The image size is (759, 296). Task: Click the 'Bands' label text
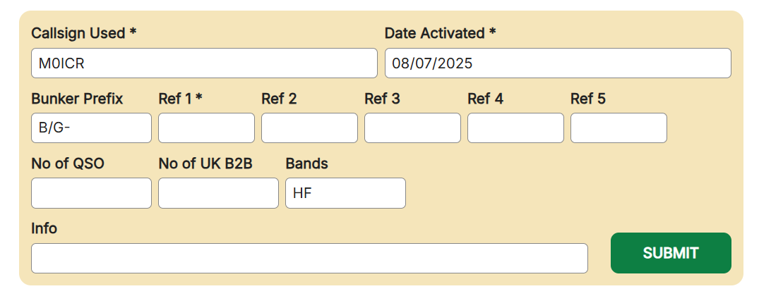tap(306, 164)
